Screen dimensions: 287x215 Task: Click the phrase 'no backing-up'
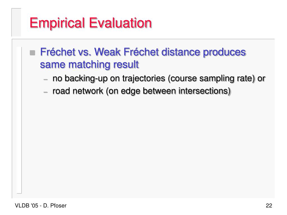pos(80,79)
